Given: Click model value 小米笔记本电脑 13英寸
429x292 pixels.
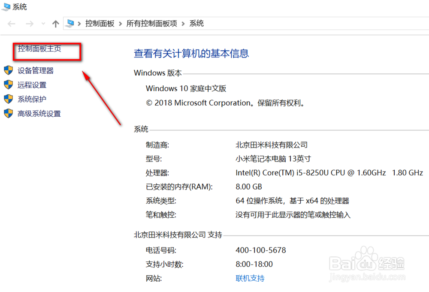Looking at the screenshot, I should 273,159.
